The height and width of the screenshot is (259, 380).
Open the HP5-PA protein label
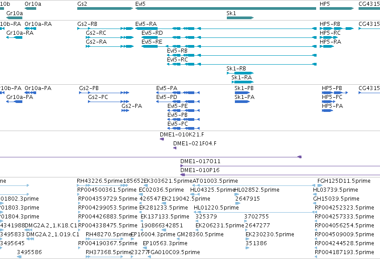[x=333, y=106]
